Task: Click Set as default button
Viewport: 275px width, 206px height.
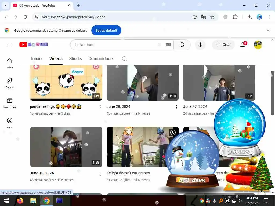Action: point(106,30)
